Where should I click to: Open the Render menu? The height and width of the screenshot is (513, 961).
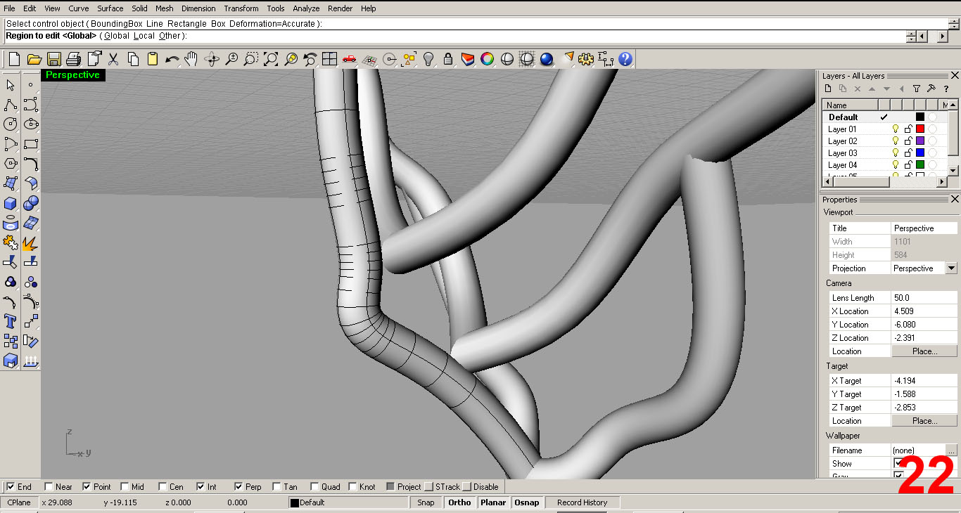[x=341, y=8]
